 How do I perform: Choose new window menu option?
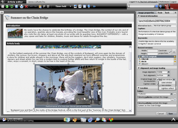(166, 85)
